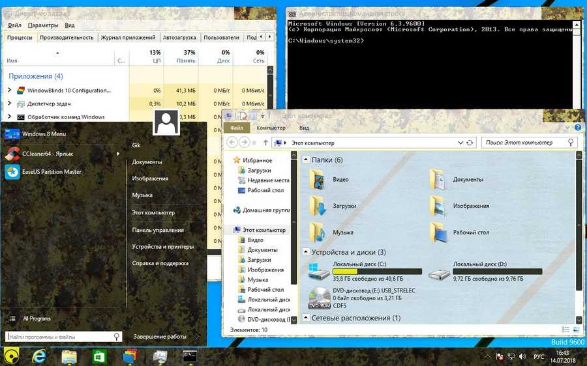
Task: Refresh the Explorer address bar location
Action: (471, 142)
